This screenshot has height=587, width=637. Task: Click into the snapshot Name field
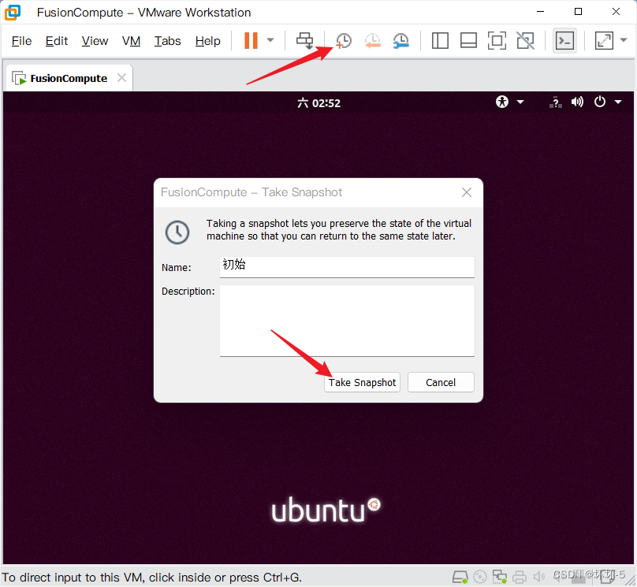click(x=347, y=266)
